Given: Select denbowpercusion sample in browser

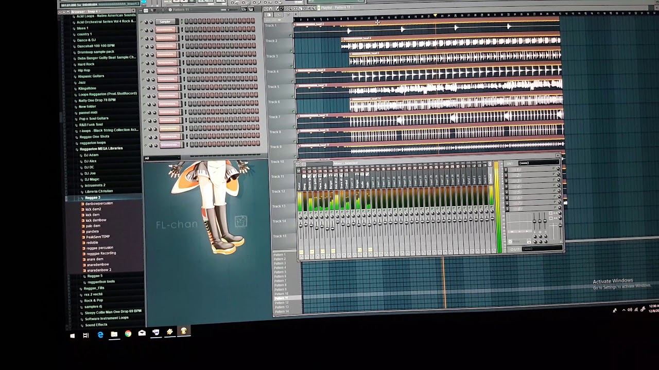Looking at the screenshot, I should (x=99, y=203).
